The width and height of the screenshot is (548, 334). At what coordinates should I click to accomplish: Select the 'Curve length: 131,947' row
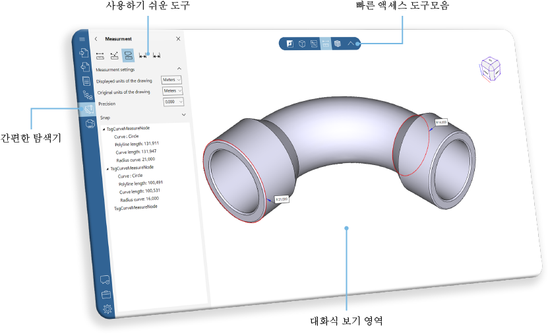(x=136, y=152)
